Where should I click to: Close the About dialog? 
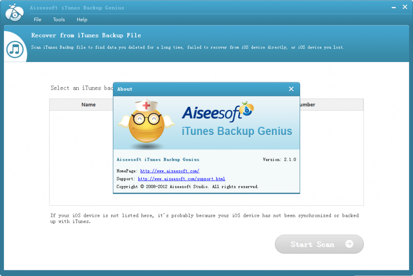291,89
